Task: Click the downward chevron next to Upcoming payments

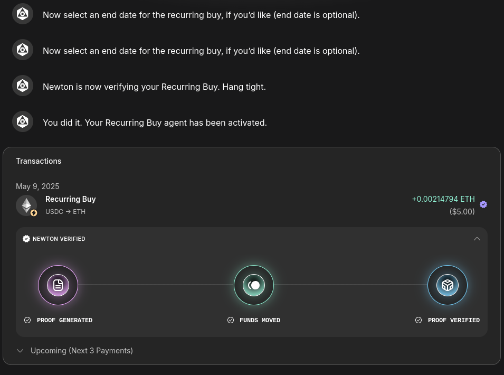Action: click(x=20, y=350)
